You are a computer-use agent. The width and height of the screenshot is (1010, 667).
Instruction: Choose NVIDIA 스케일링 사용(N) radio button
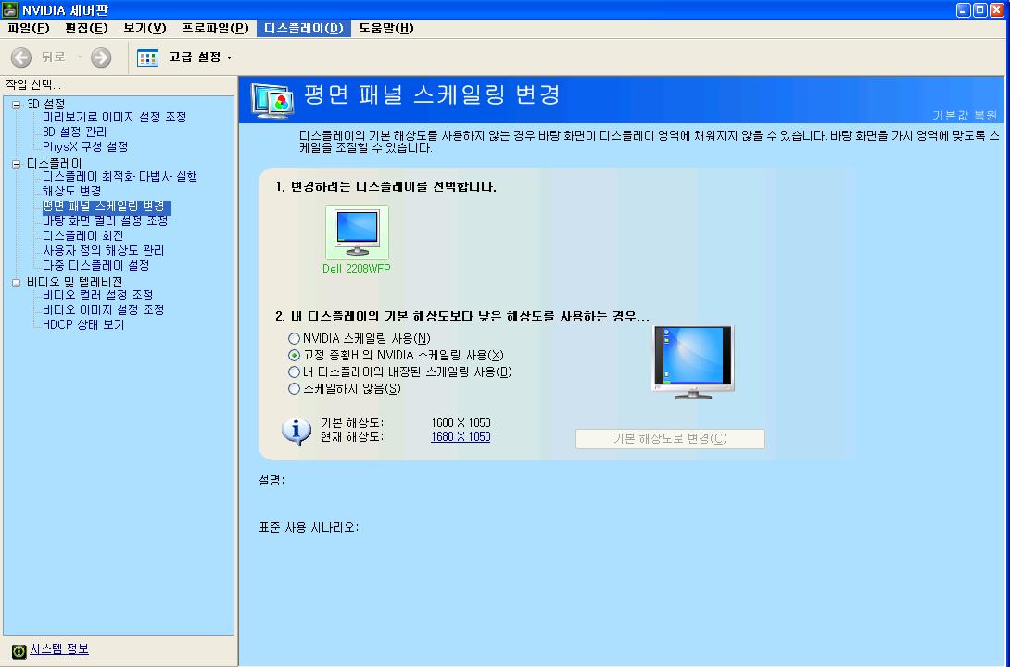295,339
